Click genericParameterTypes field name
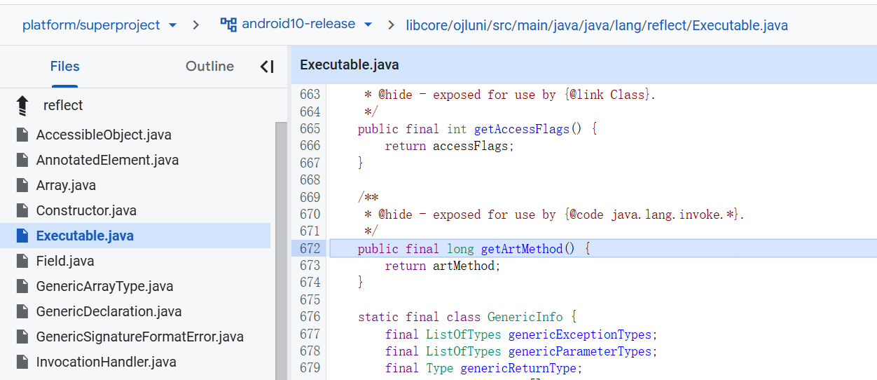Image resolution: width=877 pixels, height=380 pixels. (x=580, y=351)
